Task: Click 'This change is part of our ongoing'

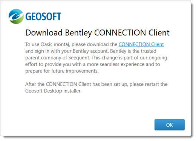Action: (129, 58)
